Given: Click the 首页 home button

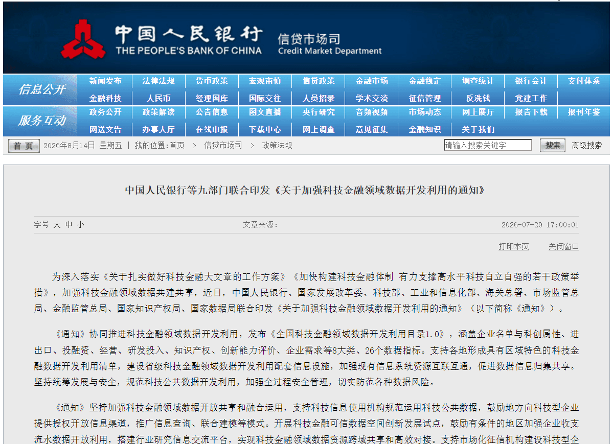Looking at the screenshot, I should [x=24, y=146].
